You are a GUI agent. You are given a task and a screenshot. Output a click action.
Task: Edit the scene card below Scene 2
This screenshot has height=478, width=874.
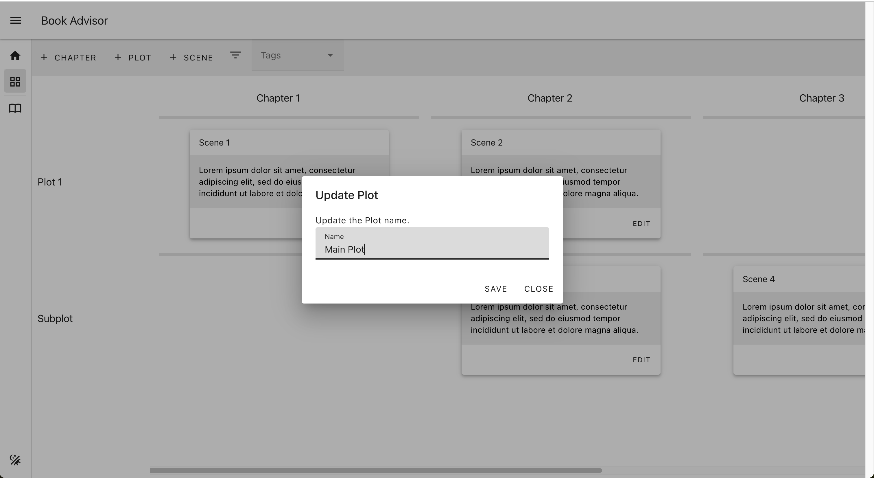click(641, 360)
